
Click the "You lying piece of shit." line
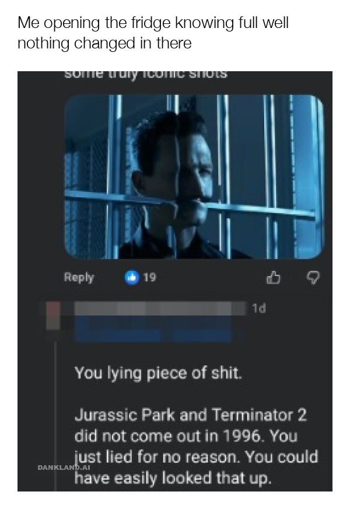click(158, 374)
